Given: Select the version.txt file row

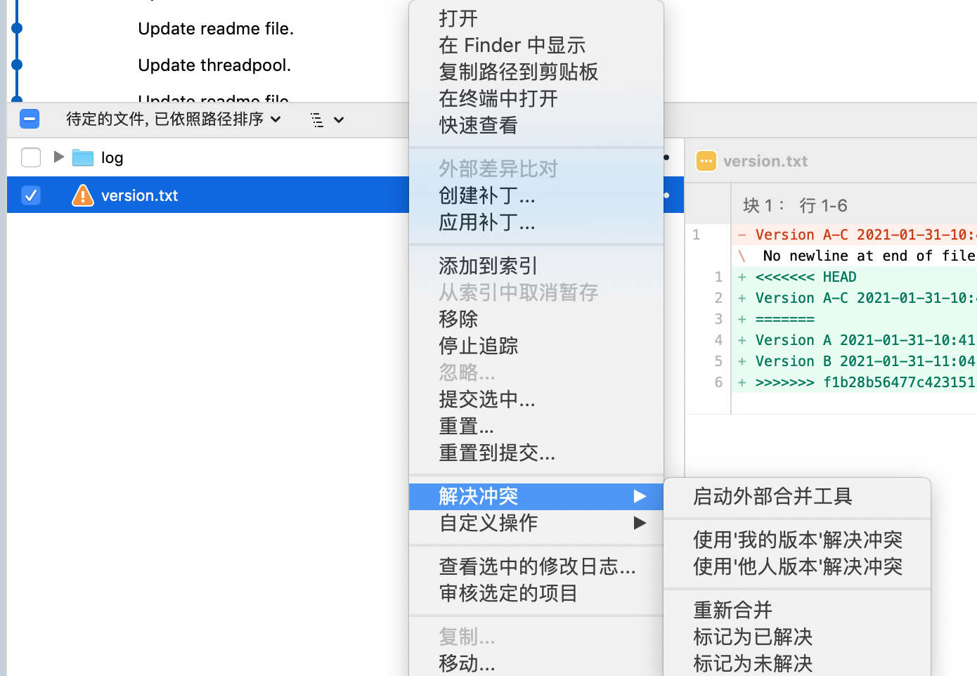Looking at the screenshot, I should (x=208, y=195).
